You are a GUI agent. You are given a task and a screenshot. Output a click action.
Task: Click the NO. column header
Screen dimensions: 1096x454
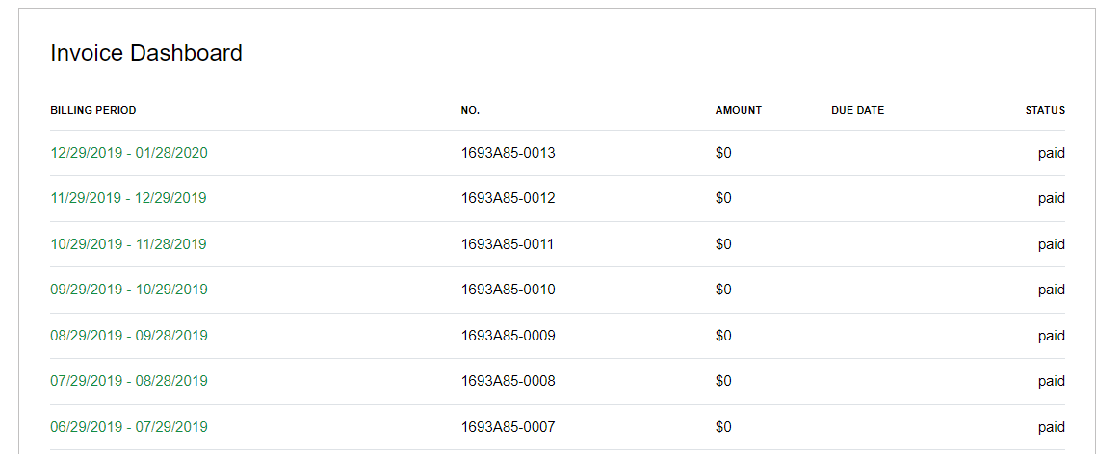coord(470,110)
